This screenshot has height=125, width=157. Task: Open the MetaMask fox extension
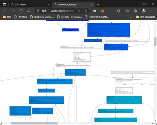[x=103, y=11]
